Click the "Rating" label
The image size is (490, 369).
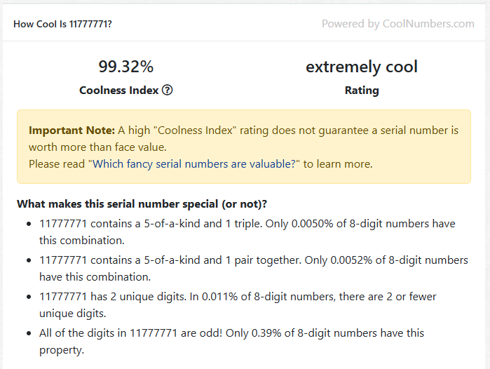[x=362, y=90]
